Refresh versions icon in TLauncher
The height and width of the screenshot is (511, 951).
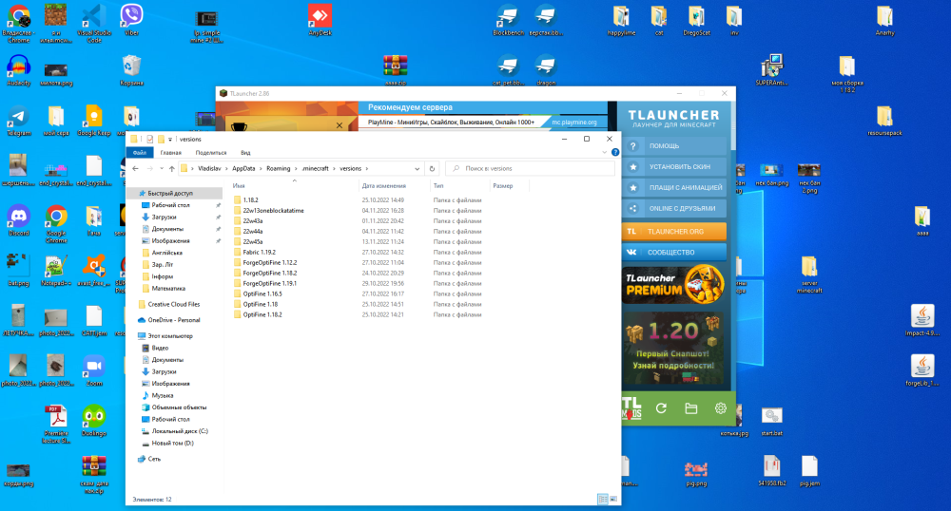coord(661,408)
